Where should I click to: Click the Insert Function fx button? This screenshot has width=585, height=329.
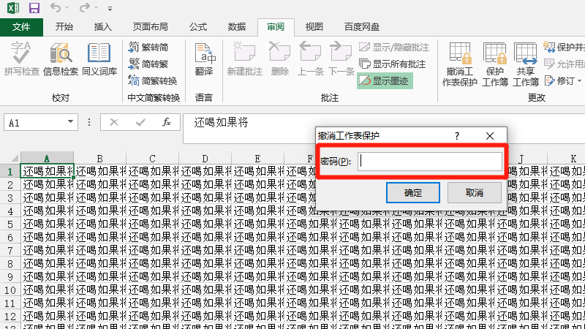point(167,123)
